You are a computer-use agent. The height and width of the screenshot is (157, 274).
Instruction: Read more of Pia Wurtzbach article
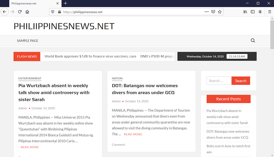[30, 147]
